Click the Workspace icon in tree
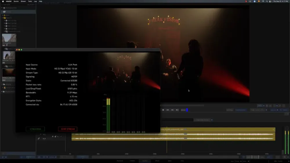 (x=4, y=8)
